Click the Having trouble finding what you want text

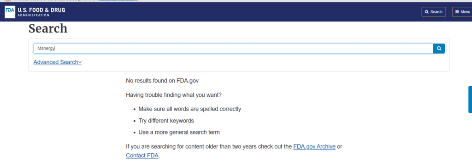(x=174, y=95)
